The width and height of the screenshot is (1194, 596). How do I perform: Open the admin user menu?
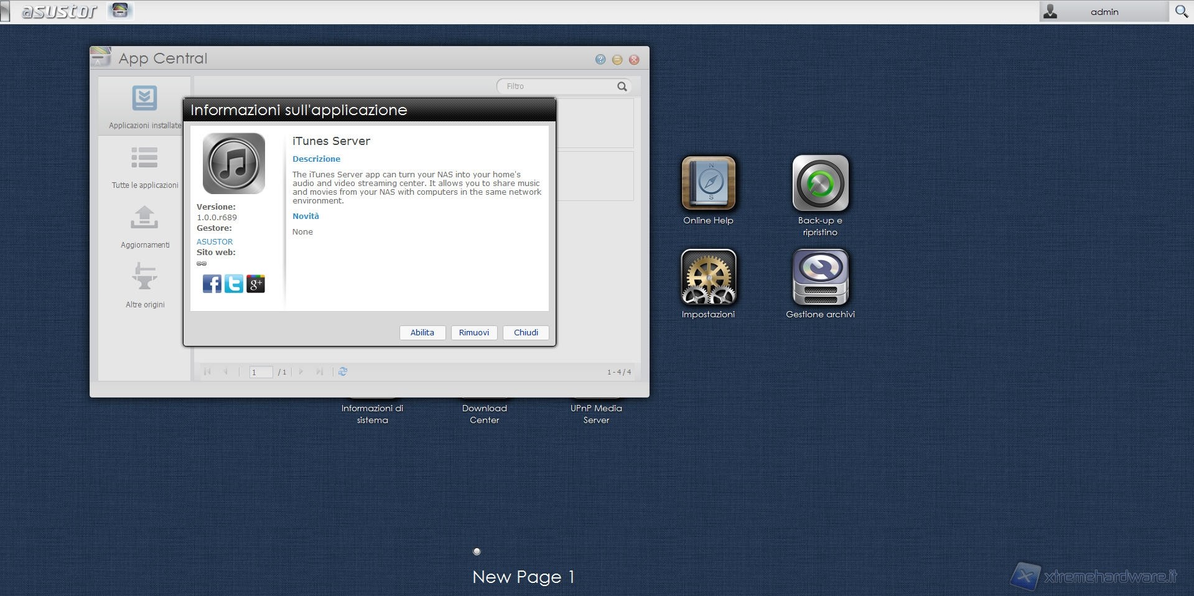(1103, 12)
